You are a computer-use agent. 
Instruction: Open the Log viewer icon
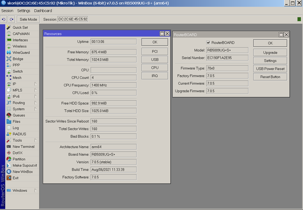point(9,128)
